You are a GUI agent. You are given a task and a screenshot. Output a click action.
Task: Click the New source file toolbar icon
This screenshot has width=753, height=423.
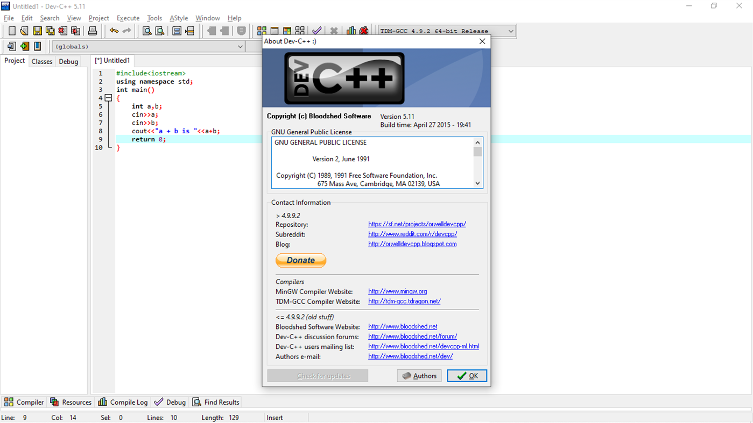tap(11, 31)
